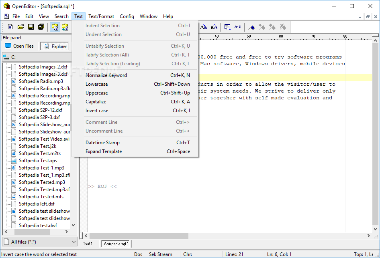Click the mp3 icon of Softpedia Tested.mp3
The image size is (380, 258).
(x=14, y=182)
